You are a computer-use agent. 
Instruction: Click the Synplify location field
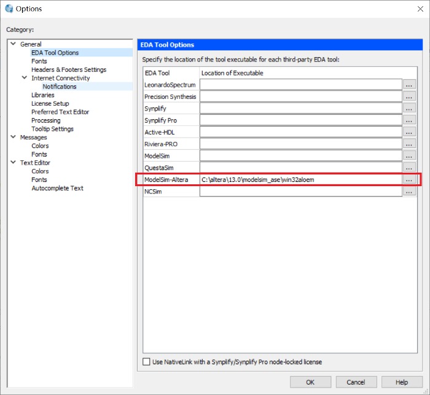[x=301, y=108]
